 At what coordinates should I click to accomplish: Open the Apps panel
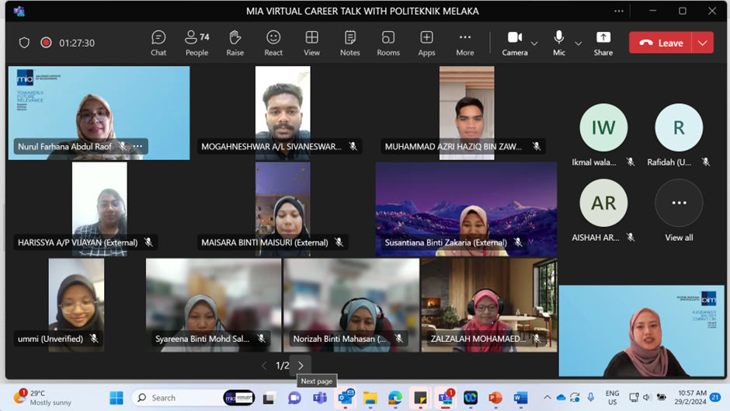click(426, 43)
